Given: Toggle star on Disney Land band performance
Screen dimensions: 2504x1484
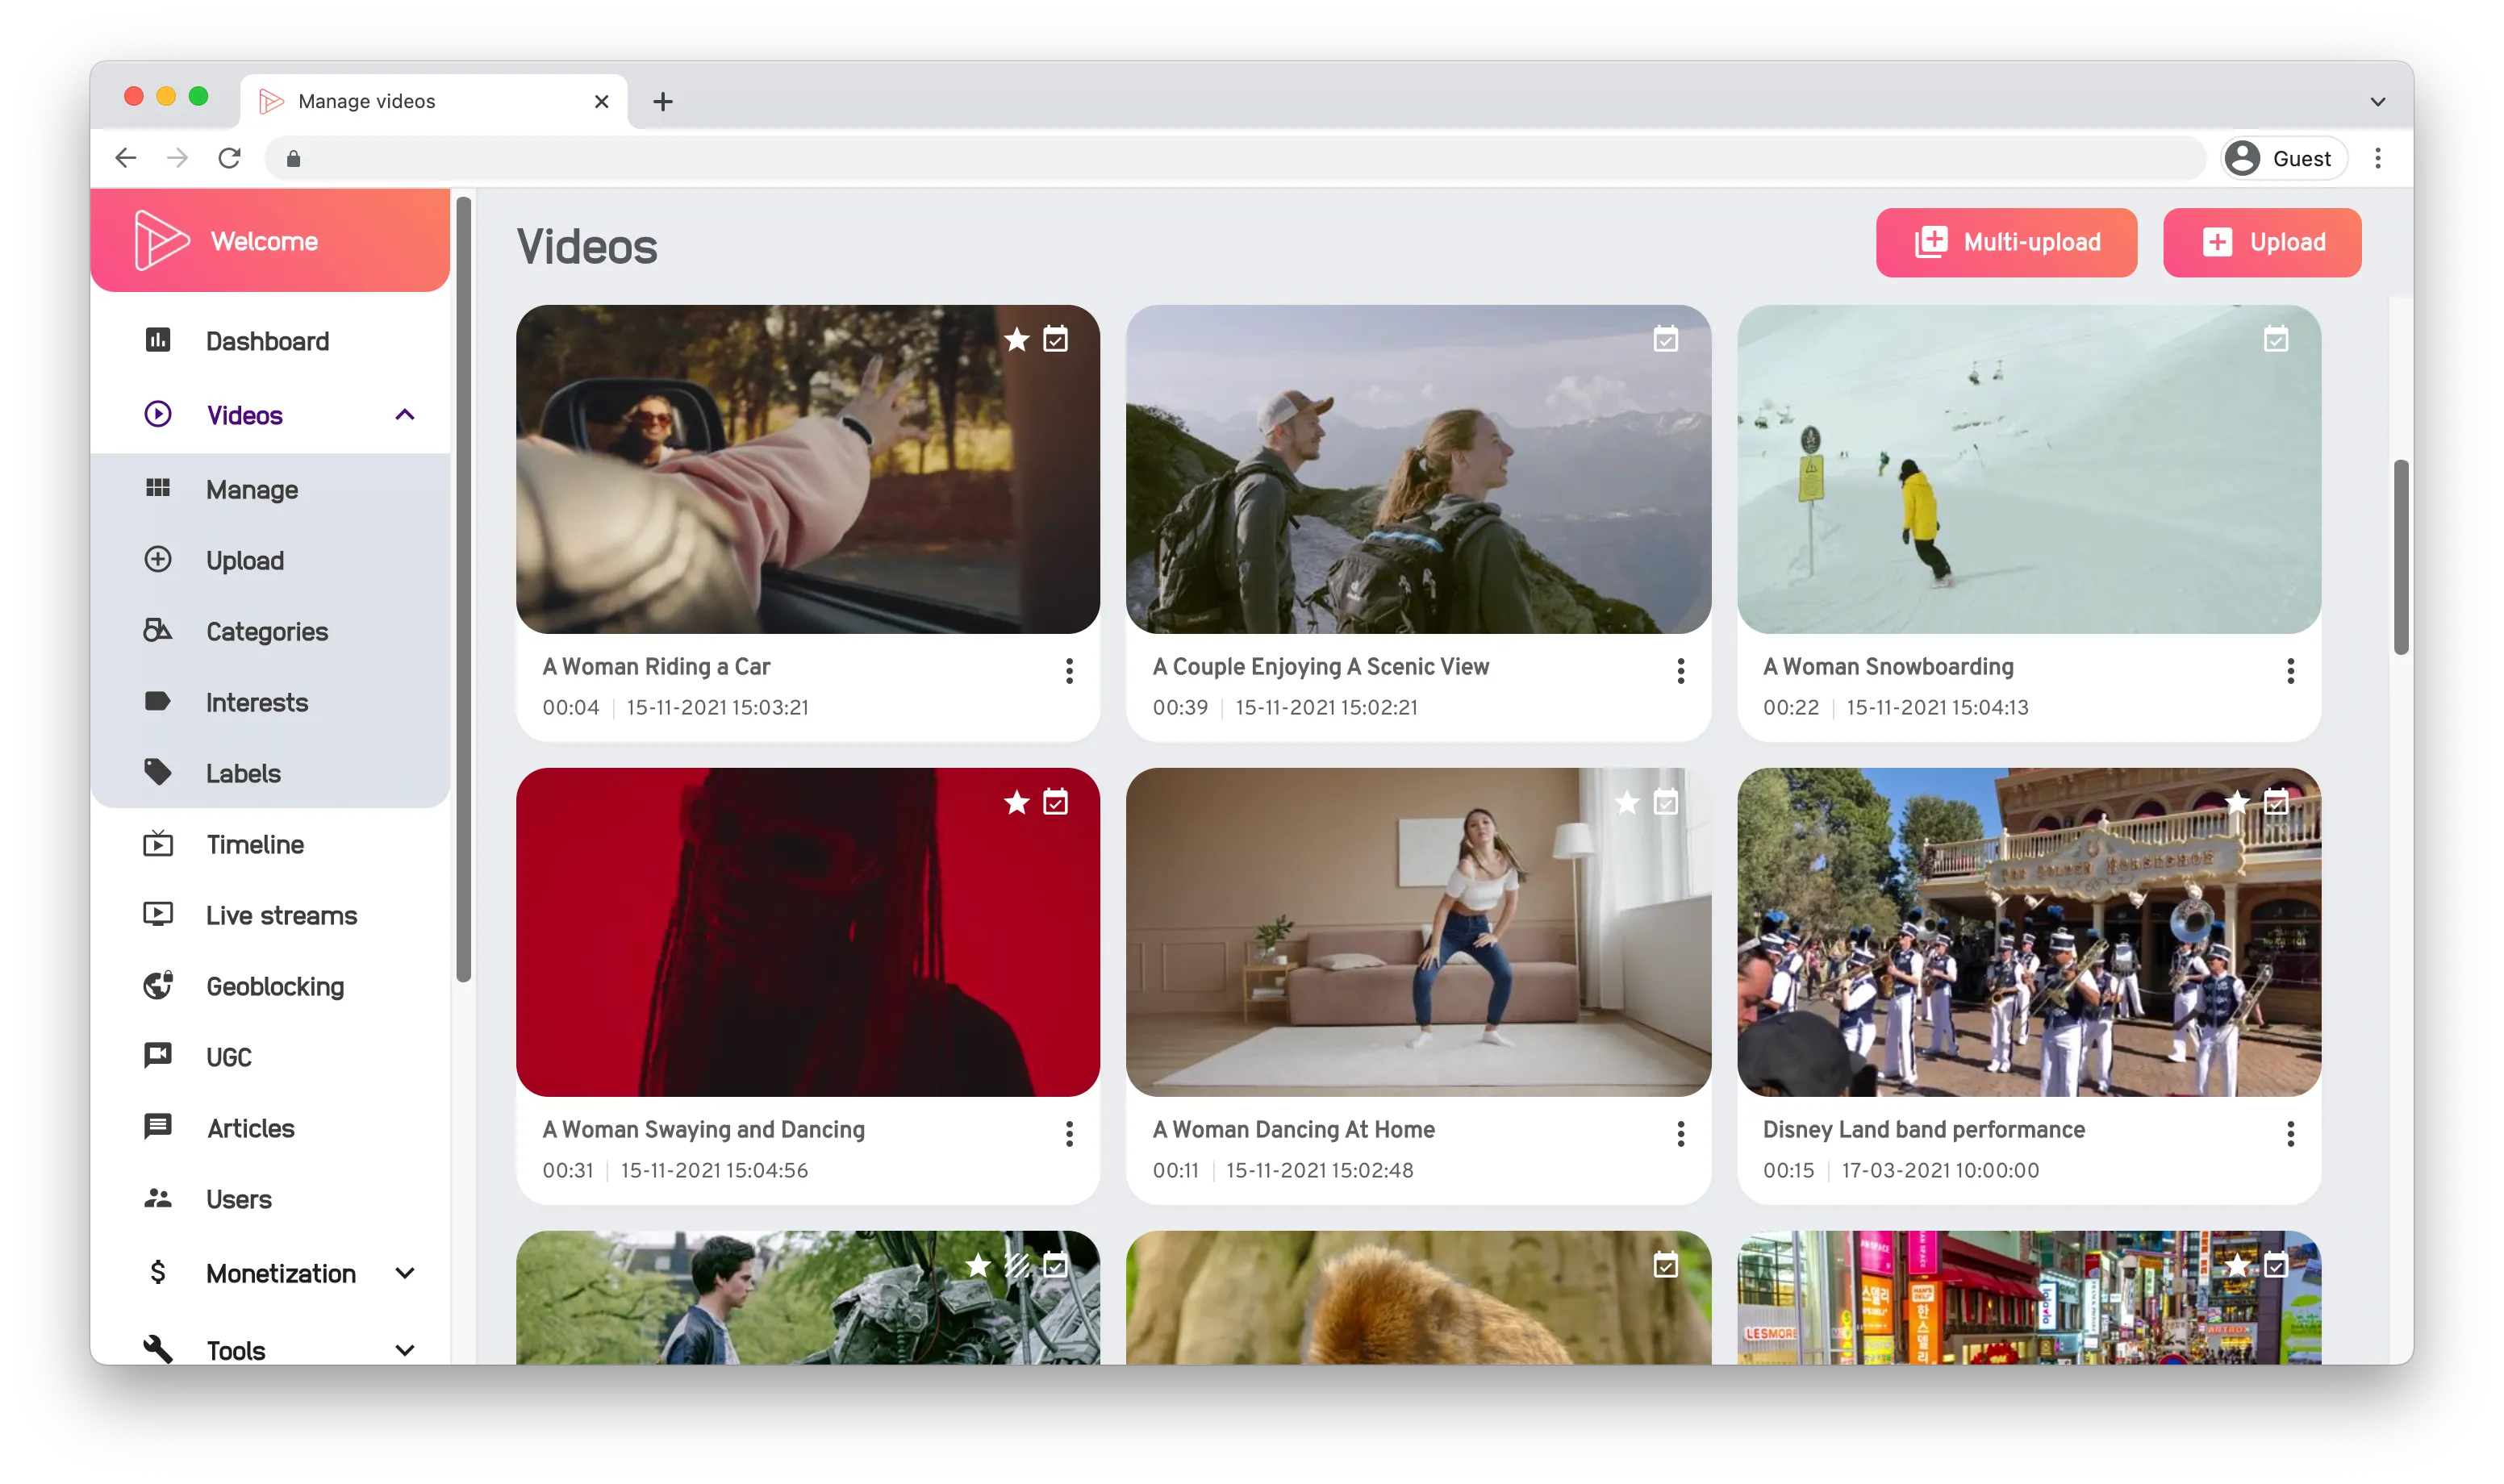Looking at the screenshot, I should 2237,803.
